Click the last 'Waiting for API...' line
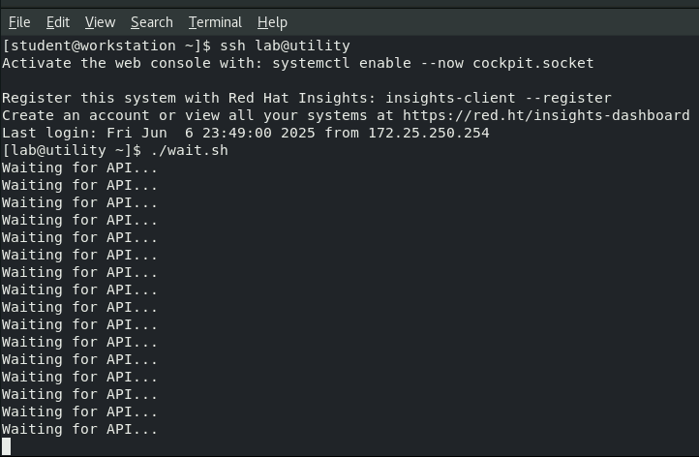The height and width of the screenshot is (457, 699). point(79,429)
